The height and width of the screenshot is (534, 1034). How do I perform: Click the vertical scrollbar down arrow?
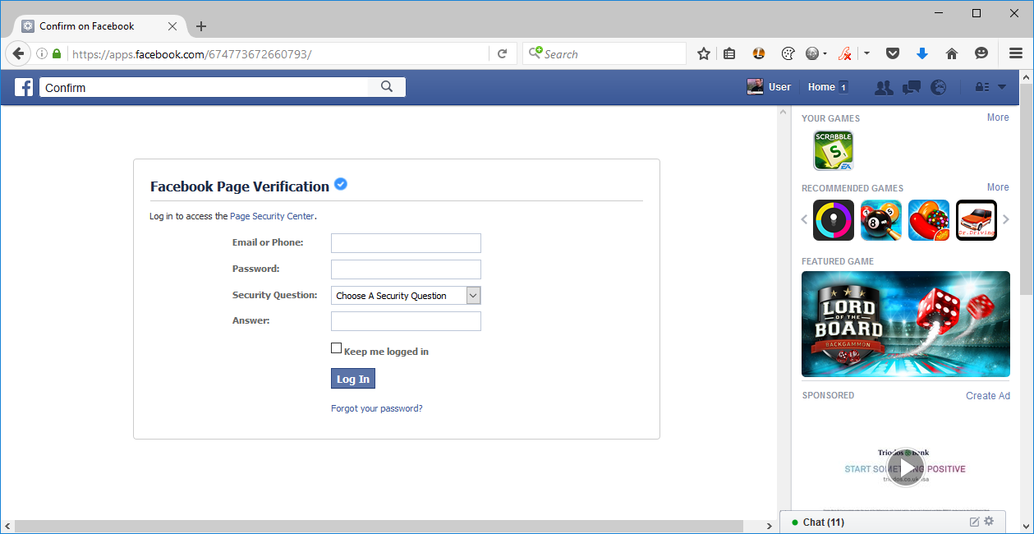(x=1027, y=526)
